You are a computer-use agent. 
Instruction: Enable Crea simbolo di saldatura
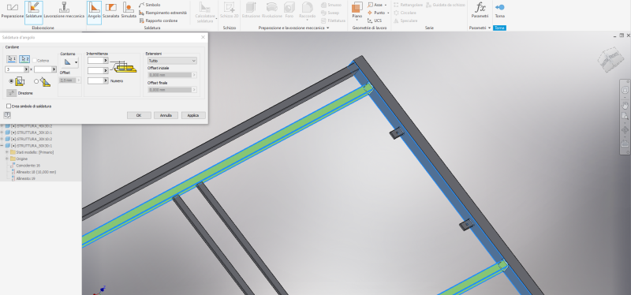9,106
